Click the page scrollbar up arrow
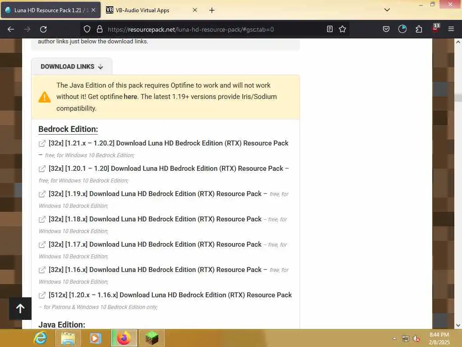This screenshot has height=347, width=462. coord(458,42)
